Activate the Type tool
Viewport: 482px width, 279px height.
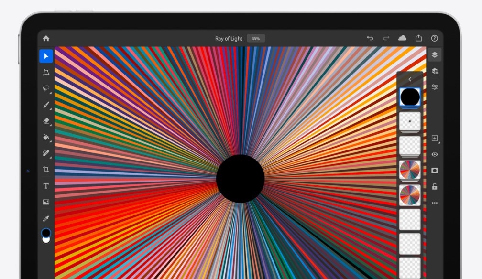point(46,185)
